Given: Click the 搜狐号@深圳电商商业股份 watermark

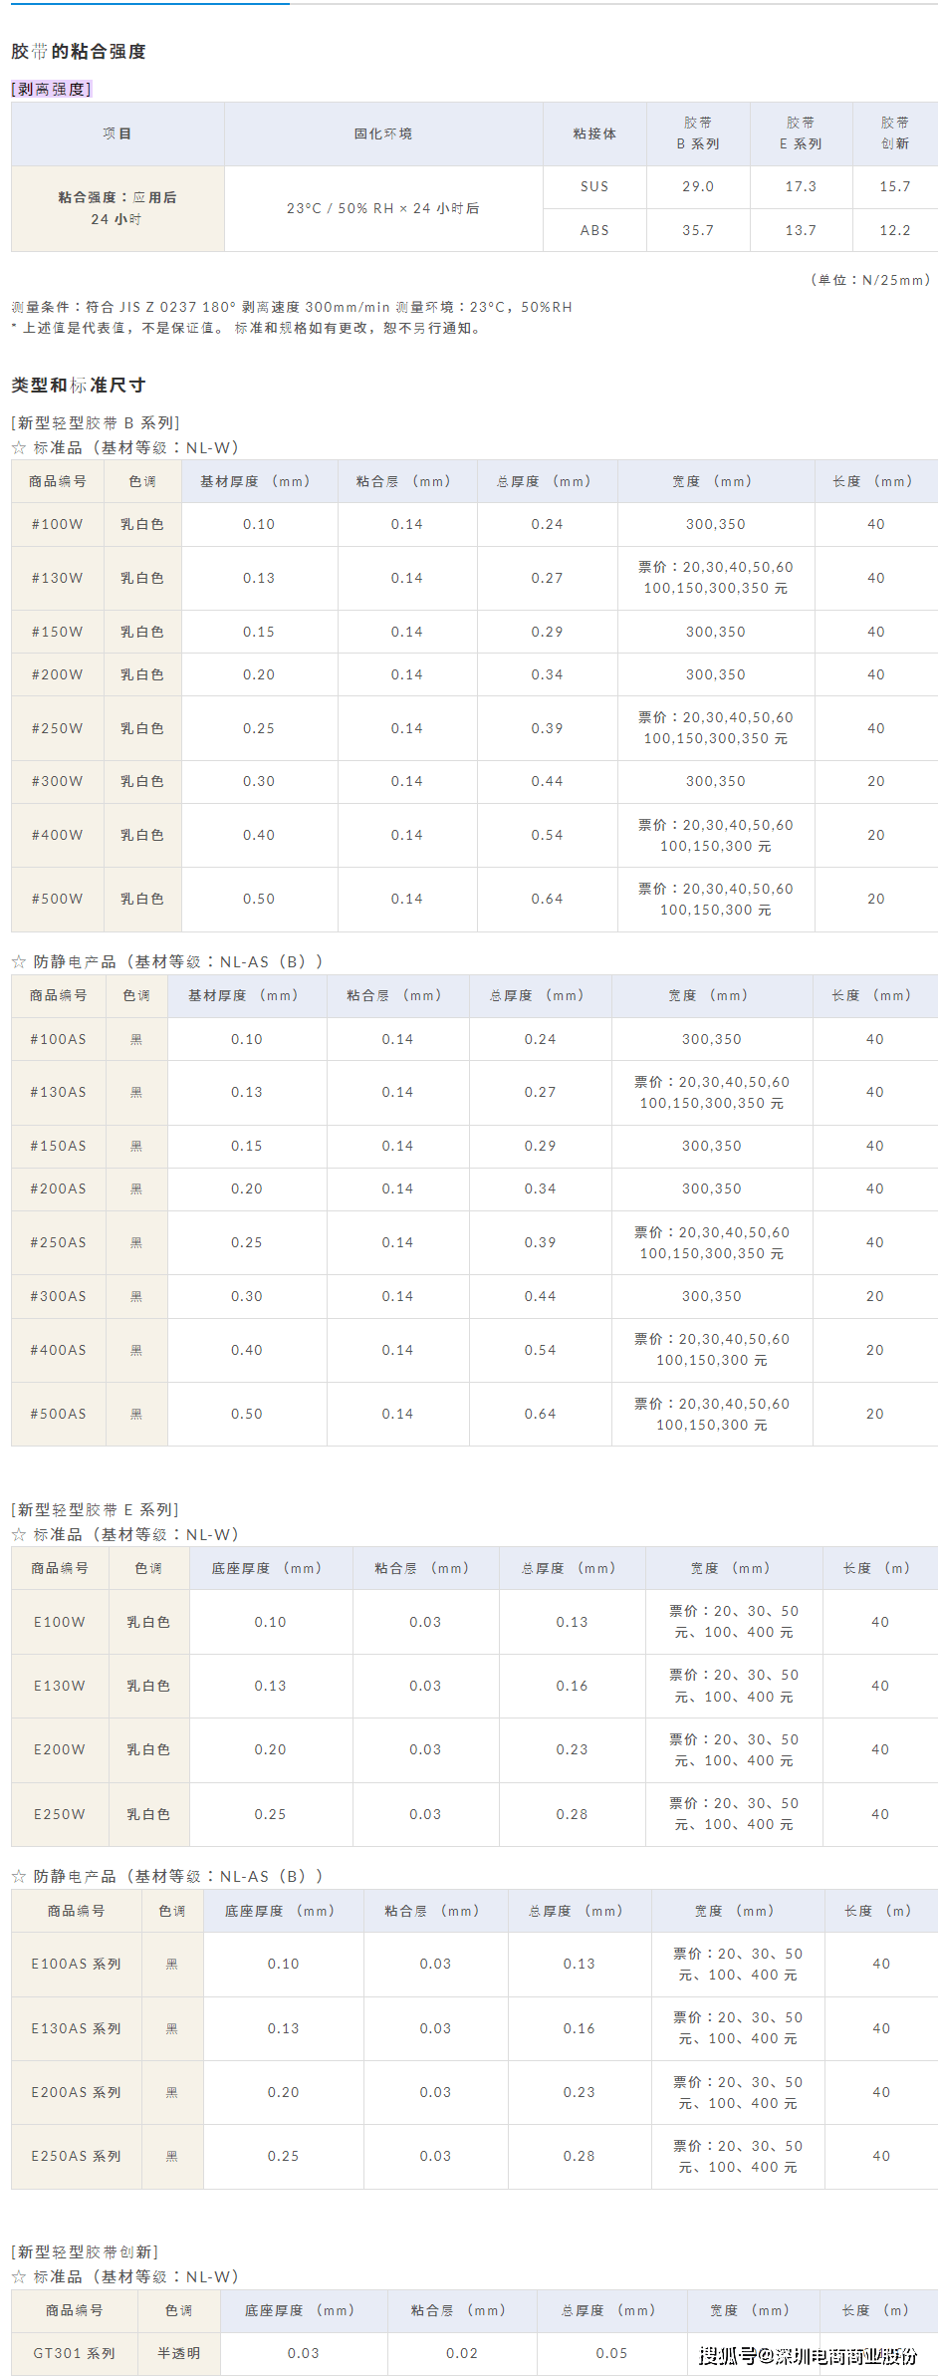Looking at the screenshot, I should coord(808,2356).
